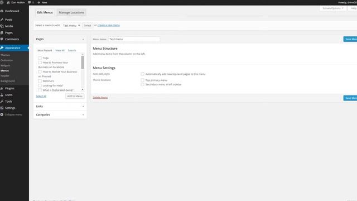Open Plugins in the sidebar

9,88
